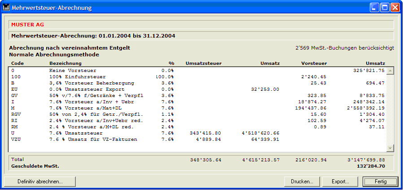Screen dimensions: 403x190
Task: Maximize the Mehrwertsteuer-Abrechnung window
Action: tap(385, 8)
